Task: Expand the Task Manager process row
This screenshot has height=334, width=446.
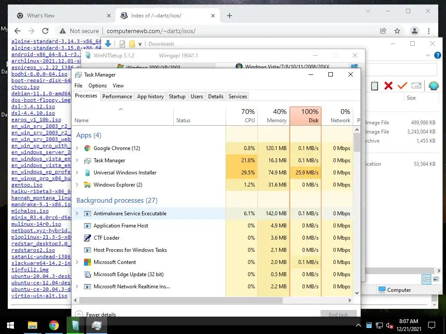Action: click(x=77, y=160)
